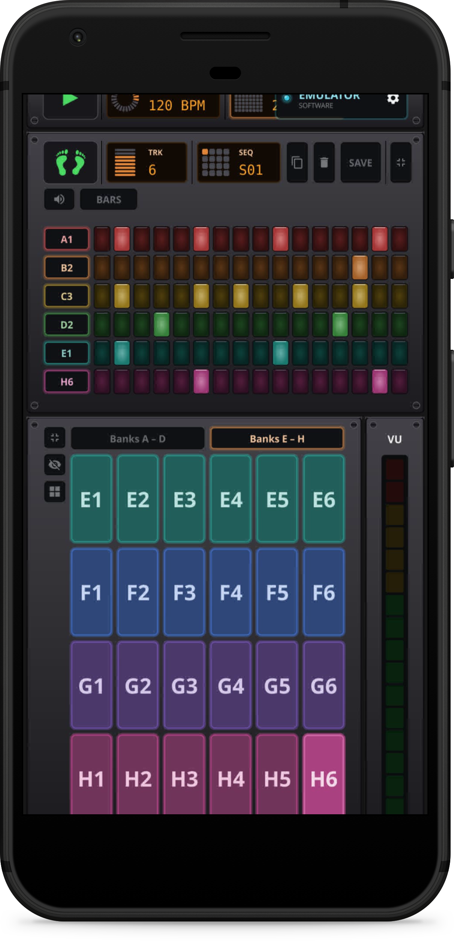Click the grid layout icon
The image size is (454, 941).
coord(55,491)
